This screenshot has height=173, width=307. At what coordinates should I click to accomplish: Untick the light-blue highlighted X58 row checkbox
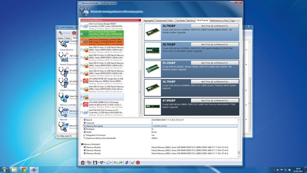click(82, 97)
